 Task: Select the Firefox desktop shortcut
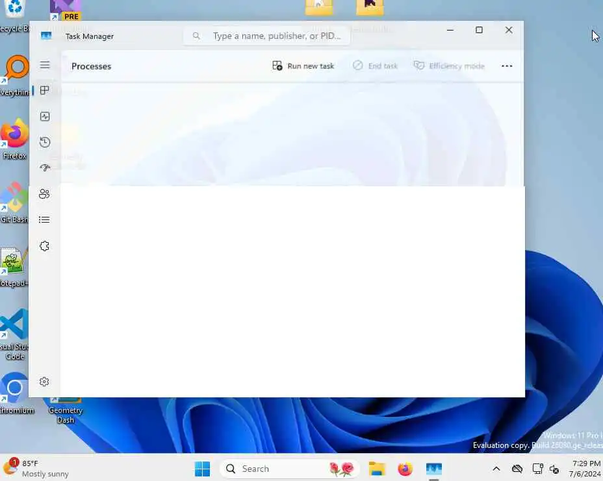pyautogui.click(x=14, y=140)
